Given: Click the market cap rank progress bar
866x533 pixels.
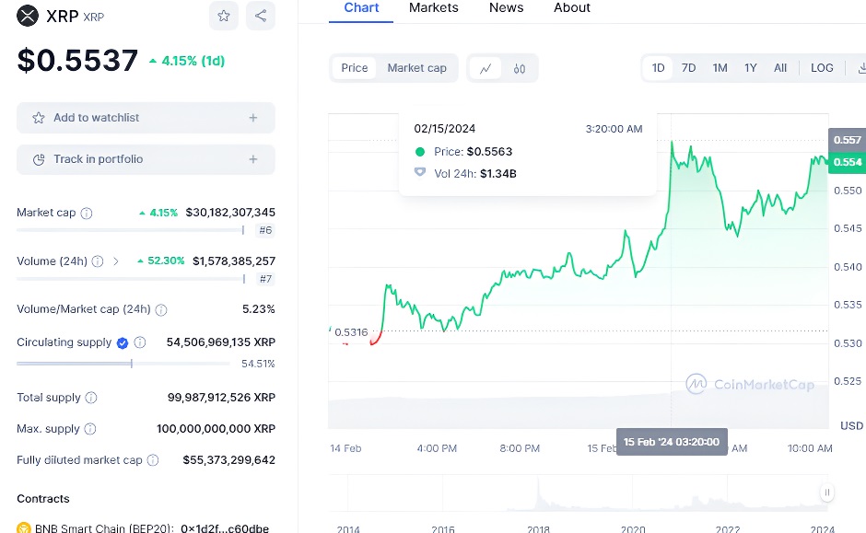Looking at the screenshot, I should click(x=130, y=230).
